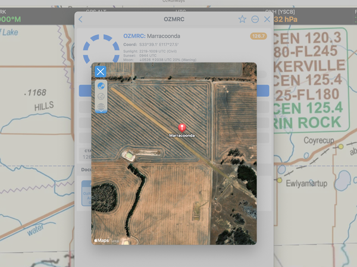Close the OZMRC airport panel
Image resolution: width=357 pixels, height=267 pixels.
[267, 19]
